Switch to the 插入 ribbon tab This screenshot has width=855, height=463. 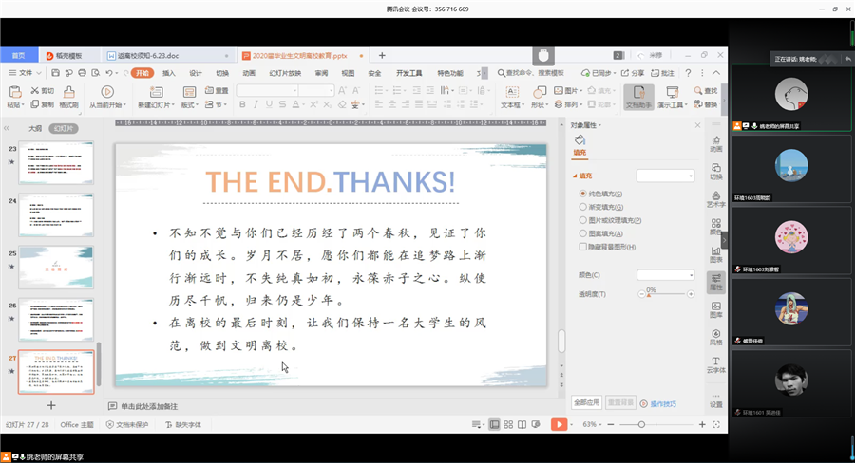click(168, 73)
